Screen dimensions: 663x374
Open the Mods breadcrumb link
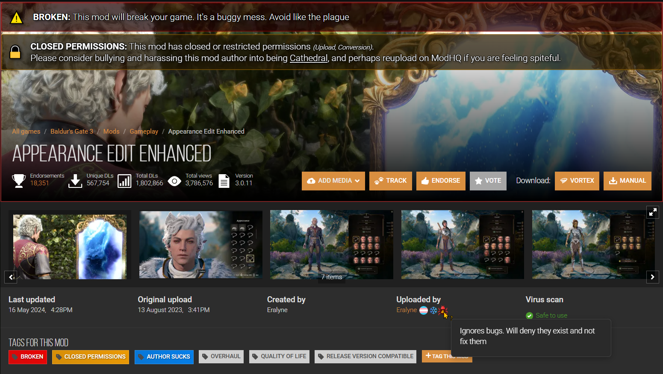[112, 131]
